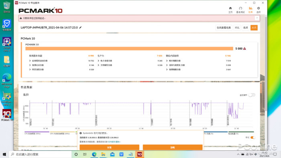281x158 pixels.
Task: Open the Home page icon in PCMark header
Action: tap(230, 8)
